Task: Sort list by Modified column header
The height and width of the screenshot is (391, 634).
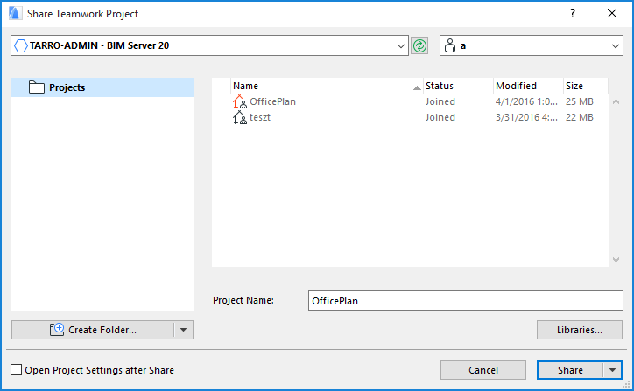Action: pos(525,86)
